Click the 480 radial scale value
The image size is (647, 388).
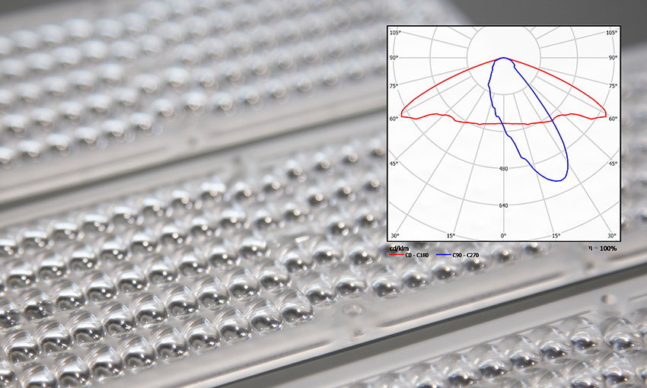[503, 169]
